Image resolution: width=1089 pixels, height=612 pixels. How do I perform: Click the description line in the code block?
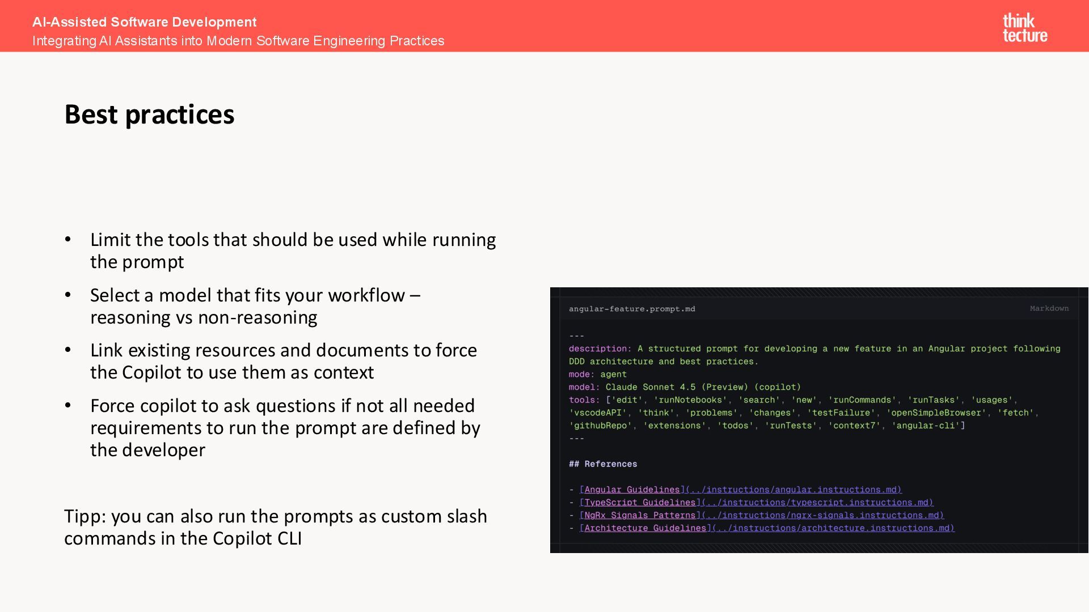click(x=814, y=349)
